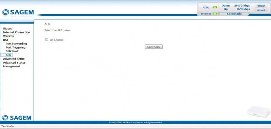Open Internet Connection settings

pyautogui.click(x=16, y=32)
